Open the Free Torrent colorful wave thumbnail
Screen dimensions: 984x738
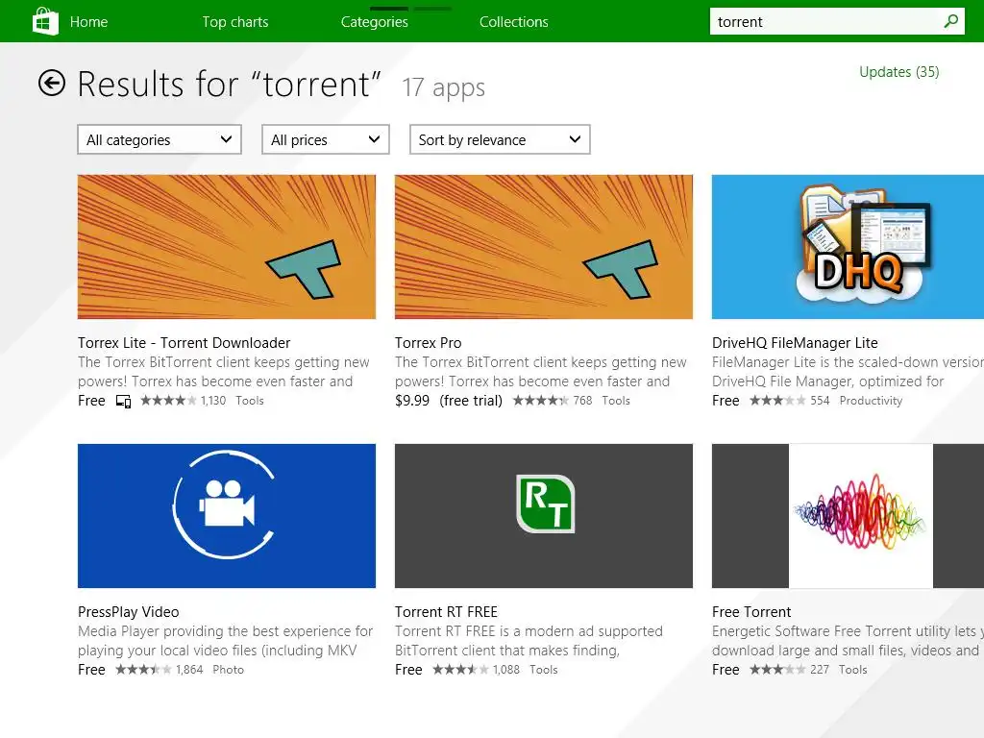click(x=848, y=516)
